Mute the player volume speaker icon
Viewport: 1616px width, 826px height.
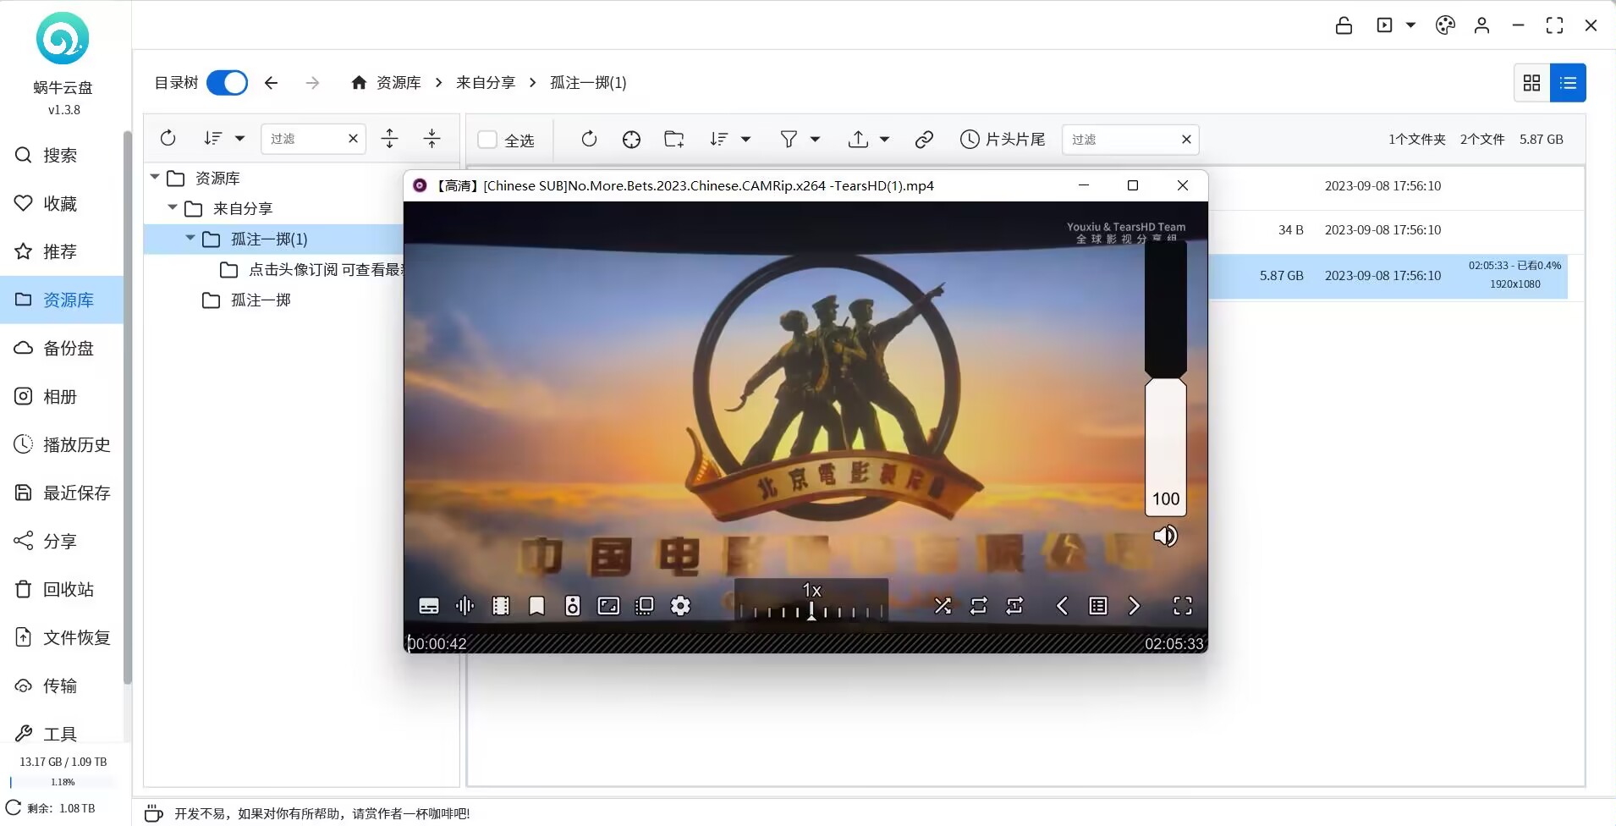point(1165,536)
